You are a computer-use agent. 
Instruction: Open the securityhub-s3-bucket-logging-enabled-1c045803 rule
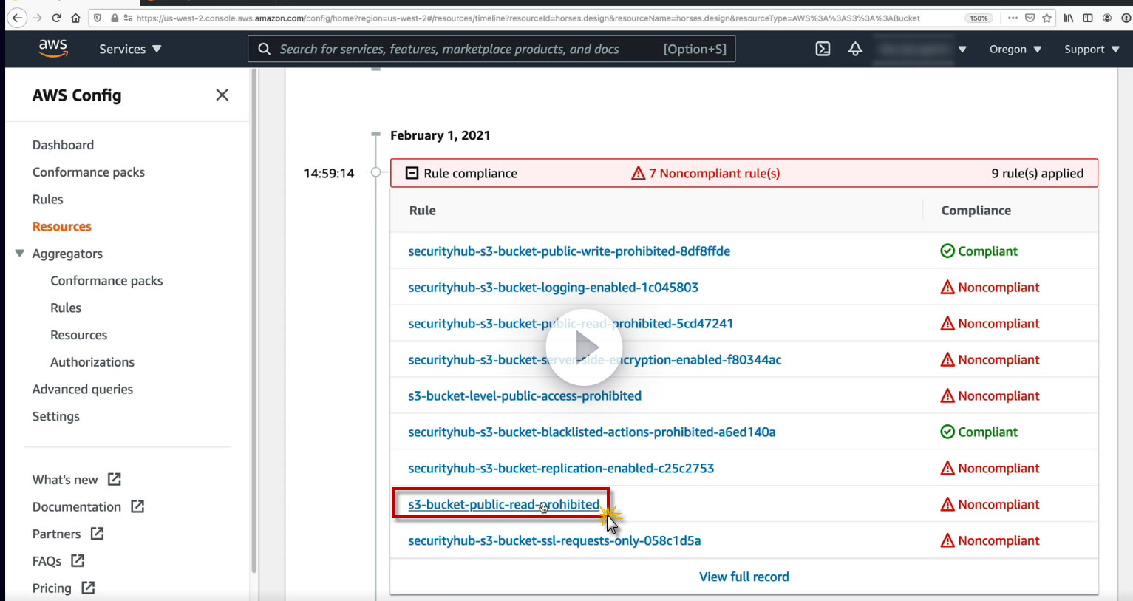click(553, 288)
